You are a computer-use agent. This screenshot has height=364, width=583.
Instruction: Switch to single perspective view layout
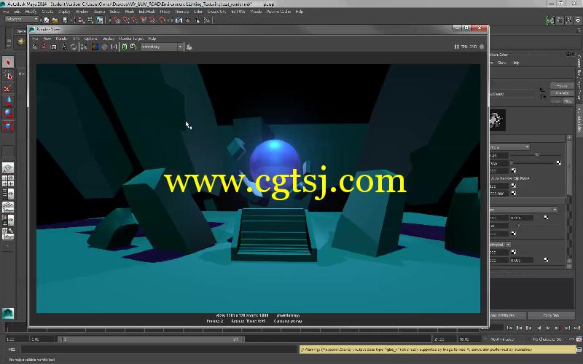point(8,168)
